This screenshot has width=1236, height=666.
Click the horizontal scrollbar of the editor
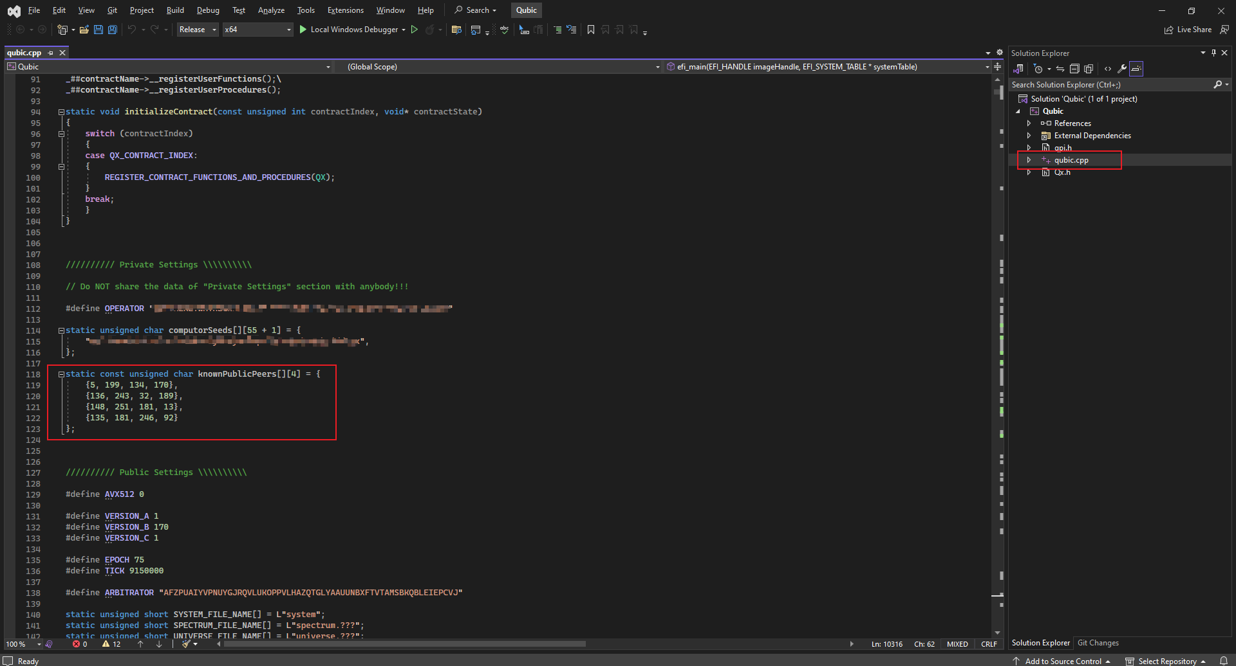click(x=404, y=643)
